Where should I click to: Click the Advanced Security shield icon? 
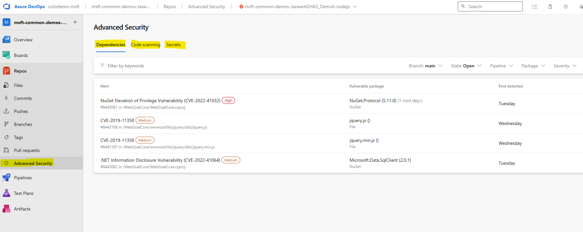(x=6, y=163)
